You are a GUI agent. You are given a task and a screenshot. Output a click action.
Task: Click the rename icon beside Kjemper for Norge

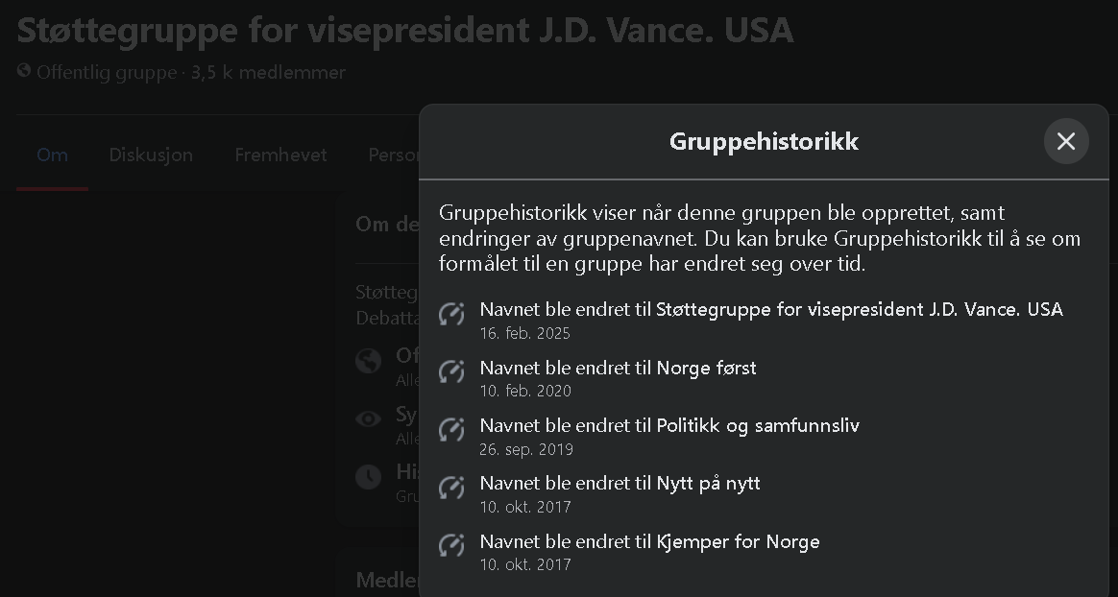[x=451, y=545]
